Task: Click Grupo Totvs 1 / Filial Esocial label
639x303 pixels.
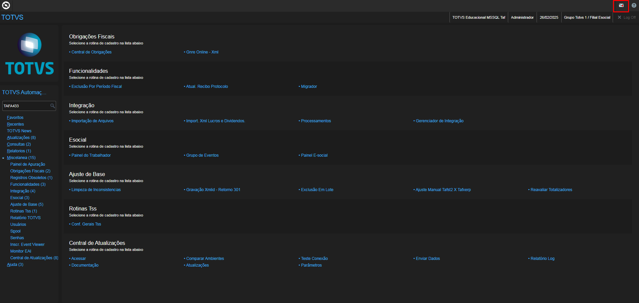Action: pos(587,17)
